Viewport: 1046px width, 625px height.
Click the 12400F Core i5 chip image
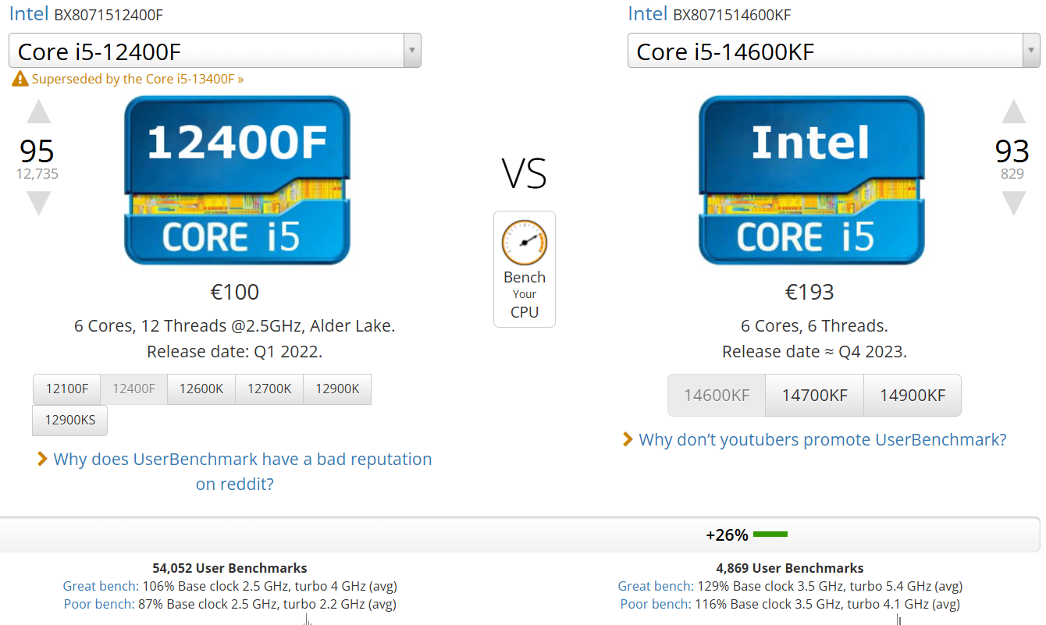pos(237,180)
